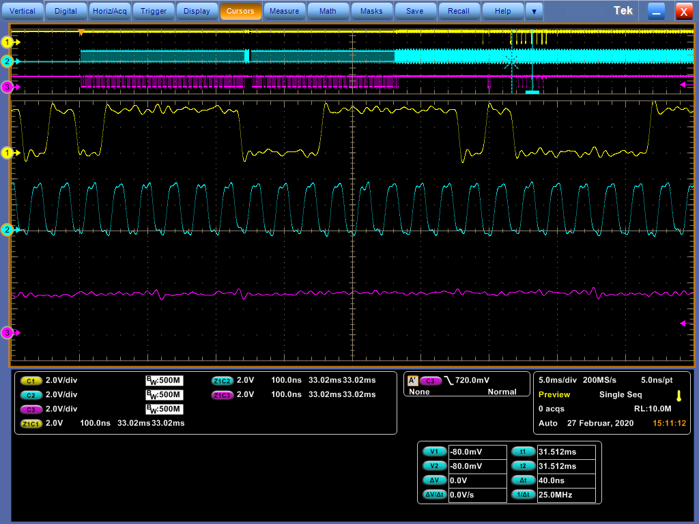Click the 1/Δt frequency badge
This screenshot has width=699, height=524.
523,494
